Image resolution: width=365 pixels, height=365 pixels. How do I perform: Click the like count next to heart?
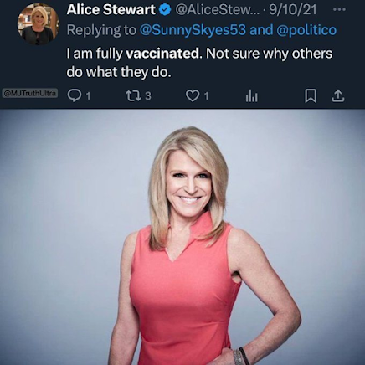pos(206,96)
